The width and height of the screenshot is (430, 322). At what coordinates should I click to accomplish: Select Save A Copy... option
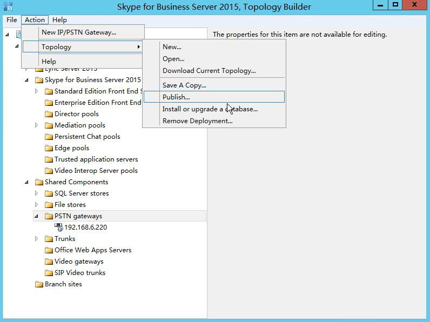(214, 85)
